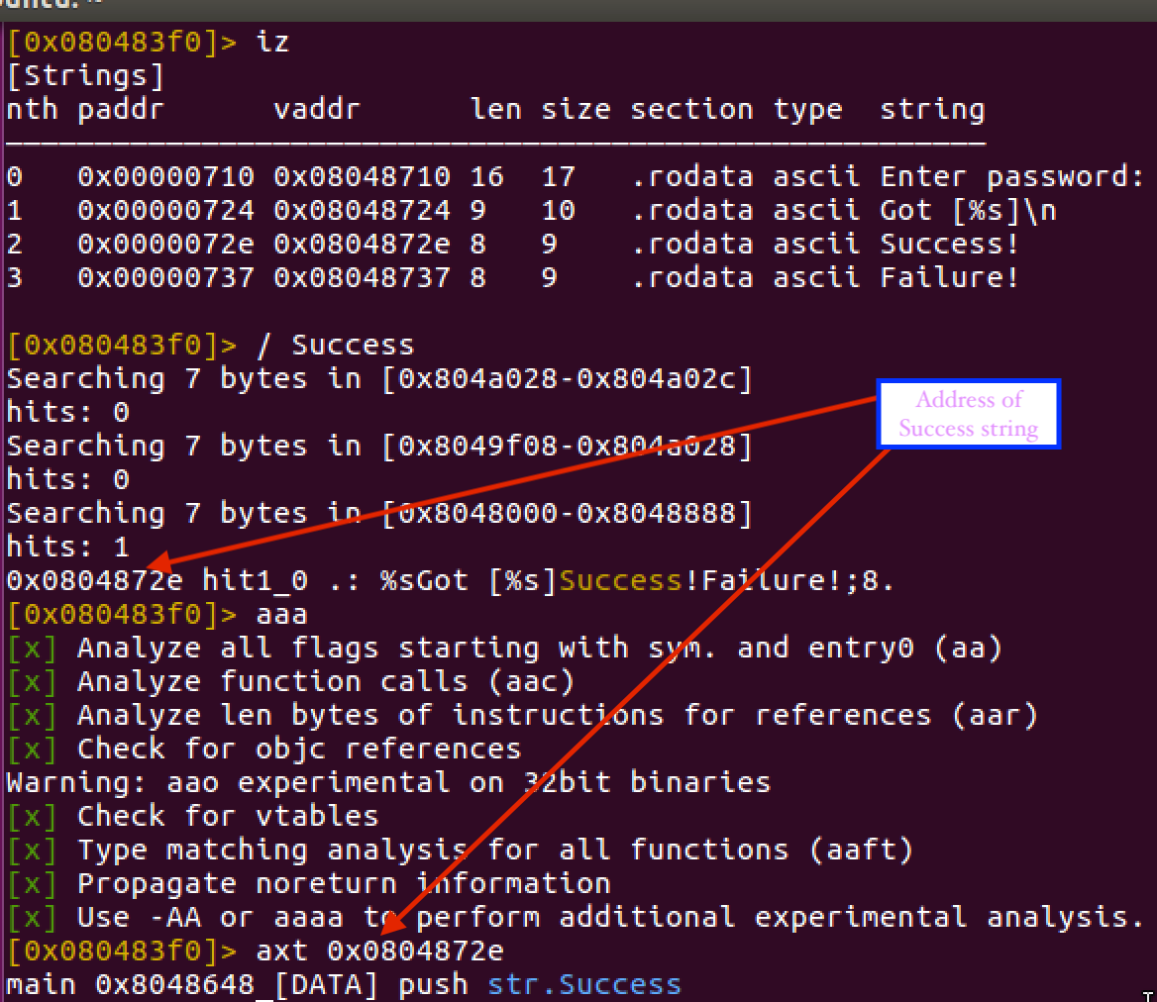Click the "hits: 1" result line

(x=67, y=547)
